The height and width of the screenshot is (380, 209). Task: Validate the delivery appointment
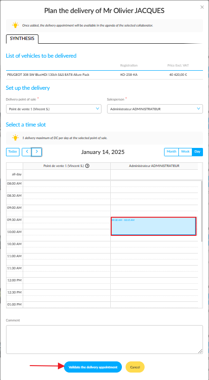point(93,367)
